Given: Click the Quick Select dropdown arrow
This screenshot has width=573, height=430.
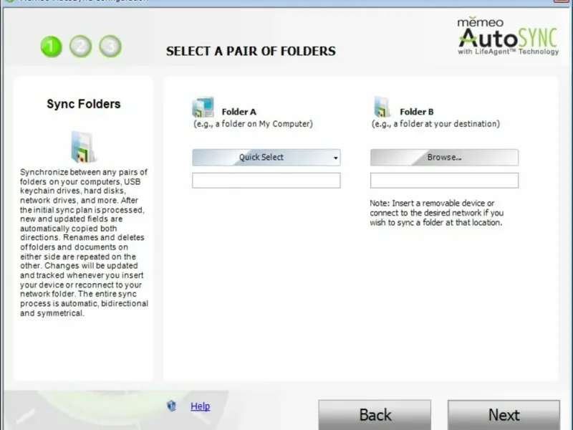Looking at the screenshot, I should click(x=335, y=158).
